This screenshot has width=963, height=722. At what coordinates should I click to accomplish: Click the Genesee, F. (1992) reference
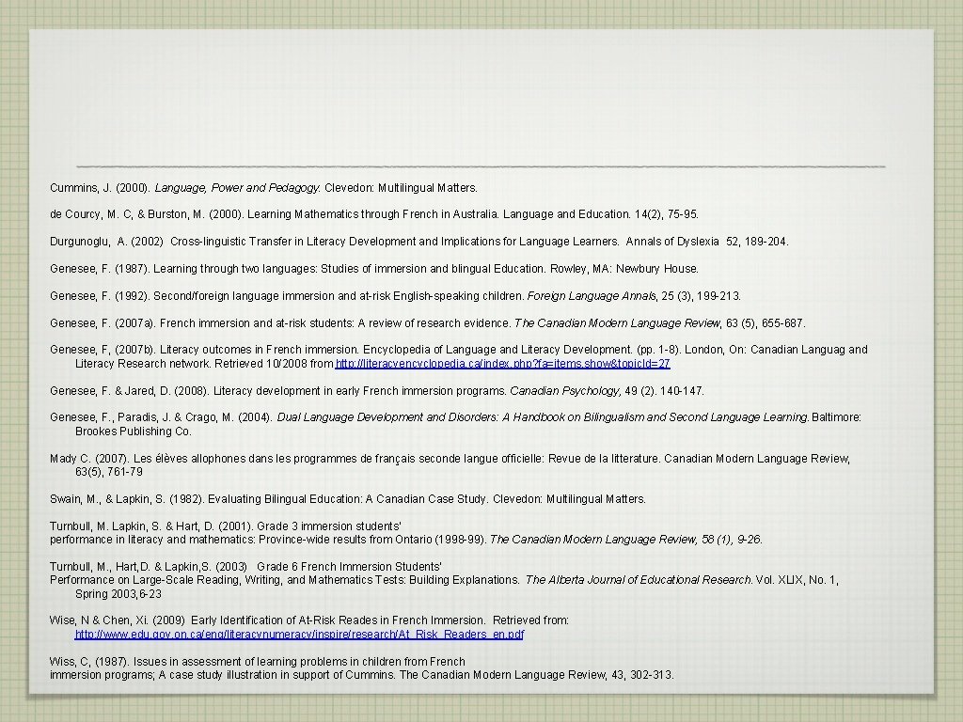396,296
